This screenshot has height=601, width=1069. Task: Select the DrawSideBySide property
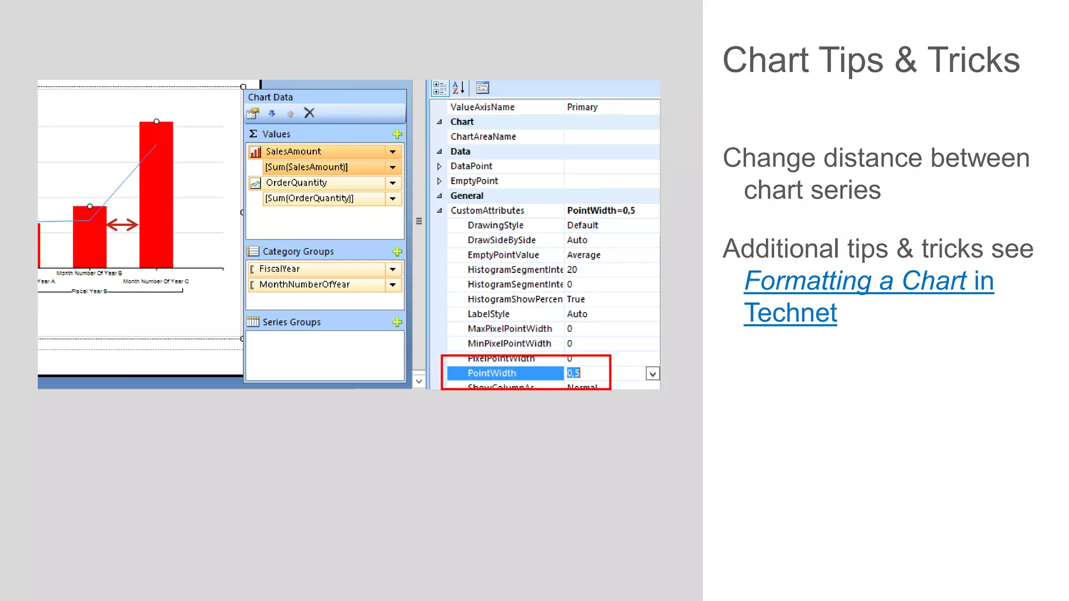502,240
